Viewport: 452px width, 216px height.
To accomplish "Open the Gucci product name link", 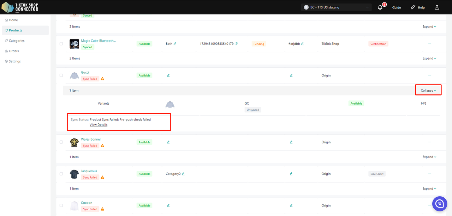I will click(85, 72).
